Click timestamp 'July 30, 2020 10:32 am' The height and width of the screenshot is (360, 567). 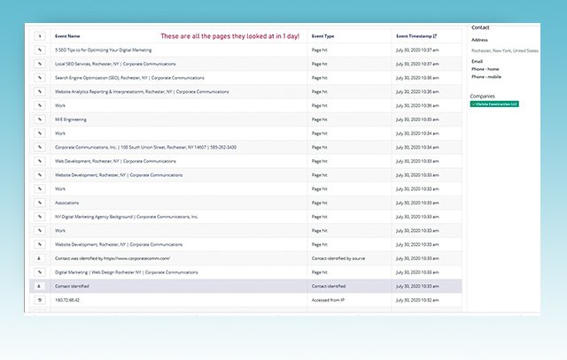(417, 301)
